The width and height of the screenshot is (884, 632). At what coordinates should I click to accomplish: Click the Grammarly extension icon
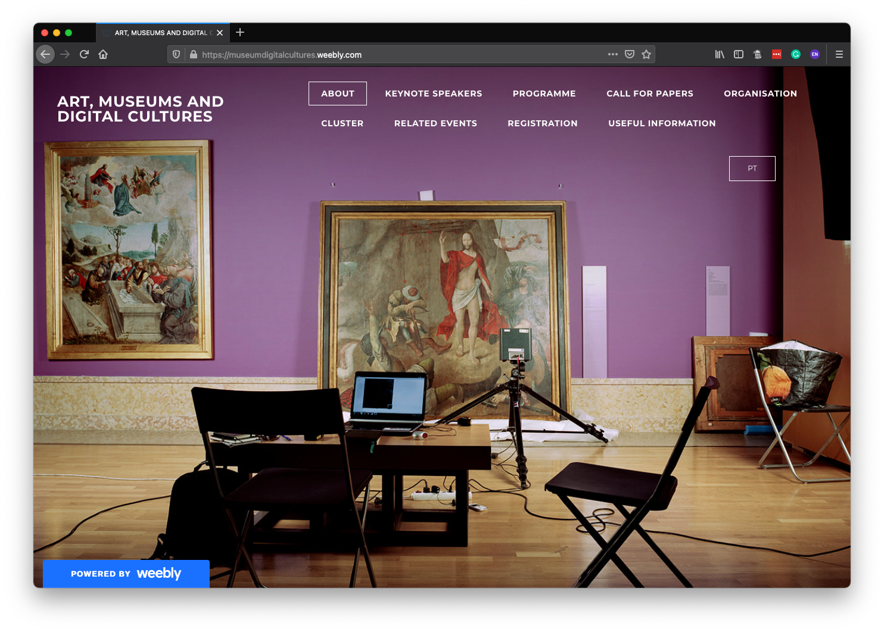coord(796,54)
